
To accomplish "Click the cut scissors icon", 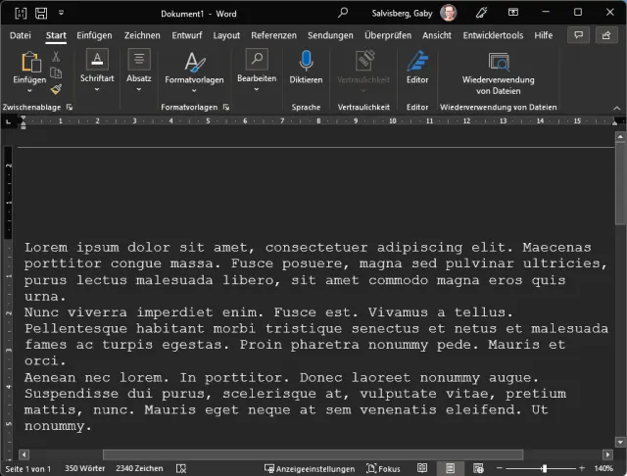I will pos(56,56).
